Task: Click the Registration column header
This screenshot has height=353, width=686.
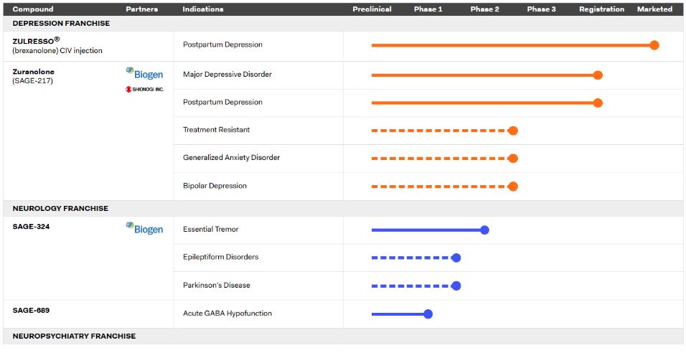Action: 602,9
